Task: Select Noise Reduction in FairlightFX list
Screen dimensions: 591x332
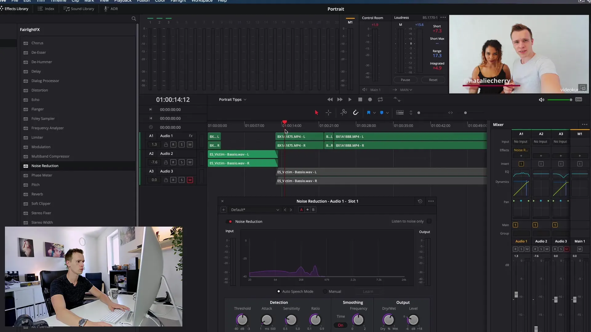Action: click(78, 166)
